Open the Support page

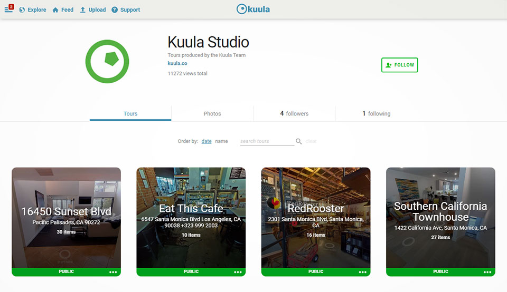[x=130, y=9]
